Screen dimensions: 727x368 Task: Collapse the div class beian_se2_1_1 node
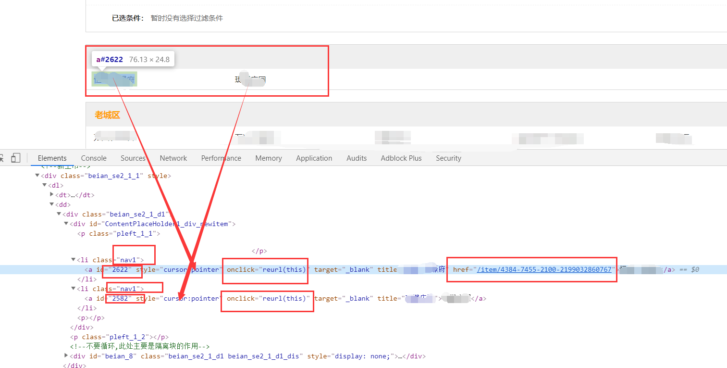tap(37, 176)
